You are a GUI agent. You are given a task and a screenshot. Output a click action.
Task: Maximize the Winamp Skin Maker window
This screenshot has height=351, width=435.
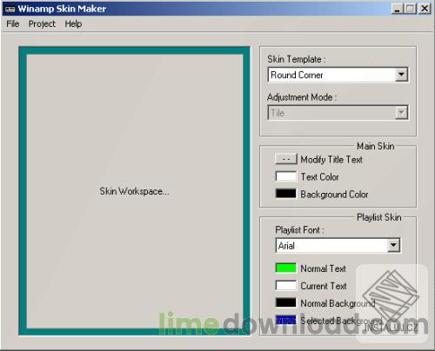pos(410,9)
